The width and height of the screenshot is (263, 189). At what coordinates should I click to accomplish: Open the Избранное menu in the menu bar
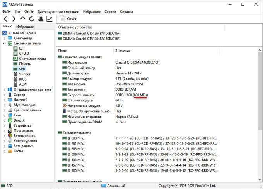92,12
